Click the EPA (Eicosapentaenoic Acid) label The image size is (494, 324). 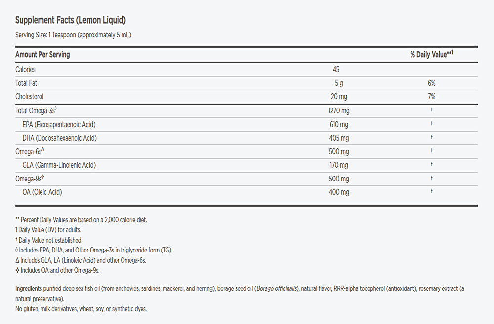pos(59,124)
